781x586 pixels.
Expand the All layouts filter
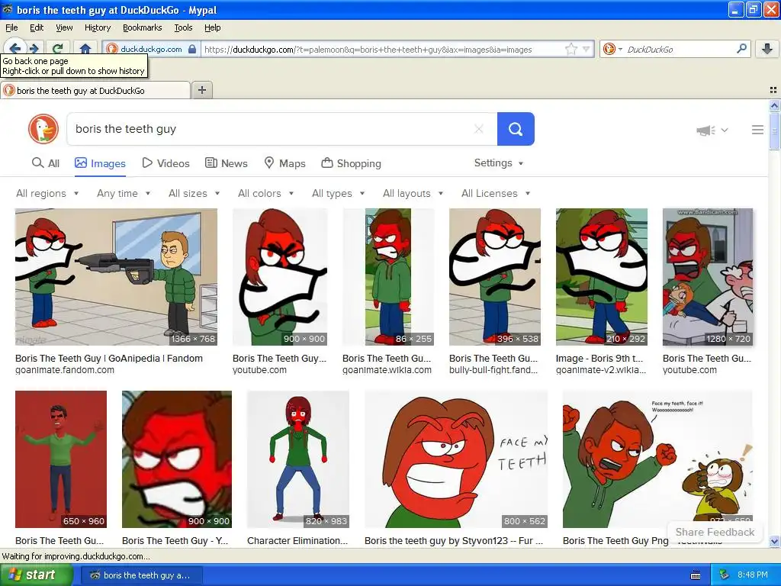413,193
